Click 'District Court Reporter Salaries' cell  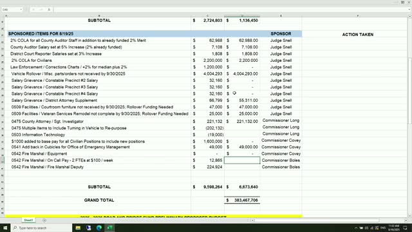56,53
